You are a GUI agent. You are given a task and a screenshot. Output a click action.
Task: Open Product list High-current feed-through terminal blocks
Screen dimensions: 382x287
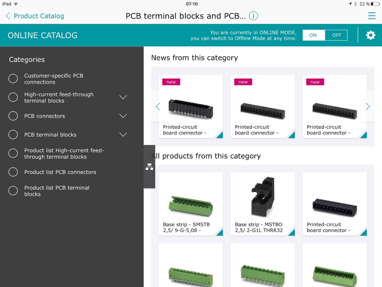64,153
